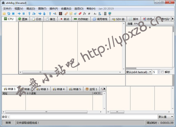Click the Run arrow icon
Screen dimensions: 176x127
click(x=19, y=14)
